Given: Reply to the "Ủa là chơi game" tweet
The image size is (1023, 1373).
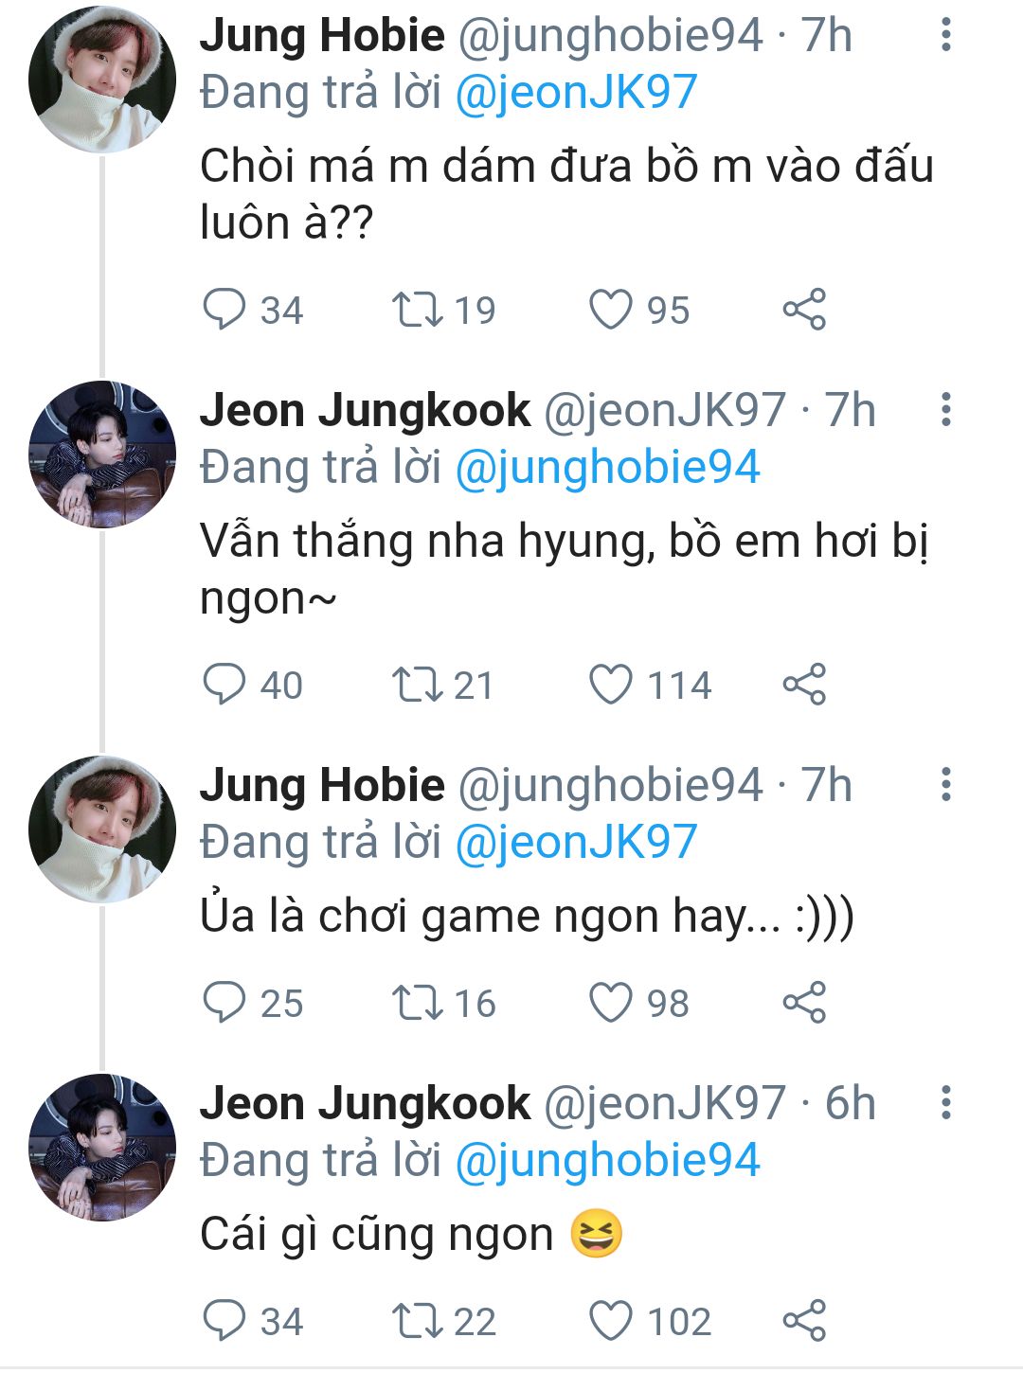Looking at the screenshot, I should point(224,1003).
